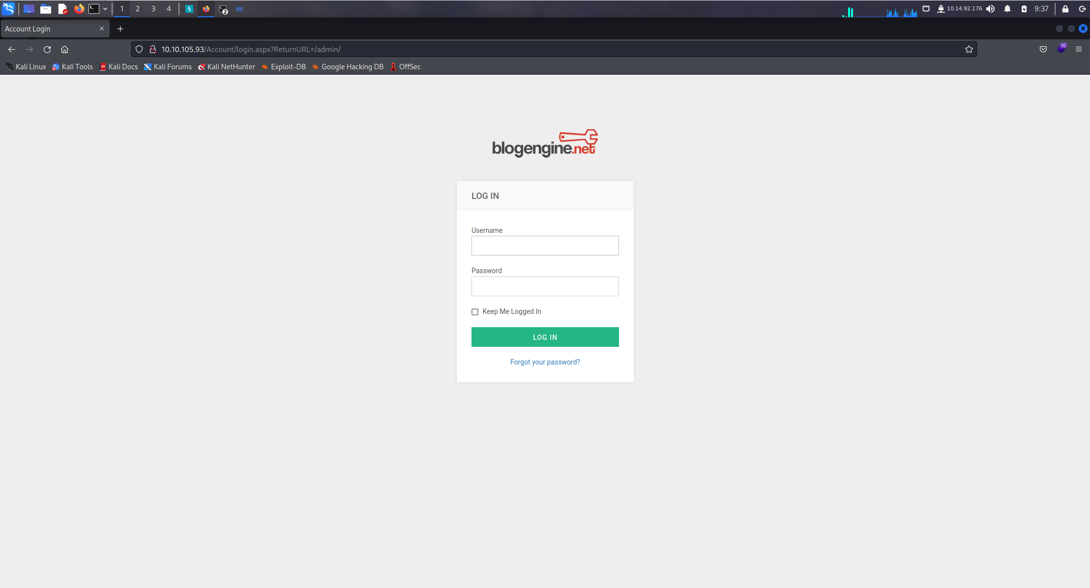1090x588 pixels.
Task: Go back to the previous page
Action: click(x=12, y=50)
